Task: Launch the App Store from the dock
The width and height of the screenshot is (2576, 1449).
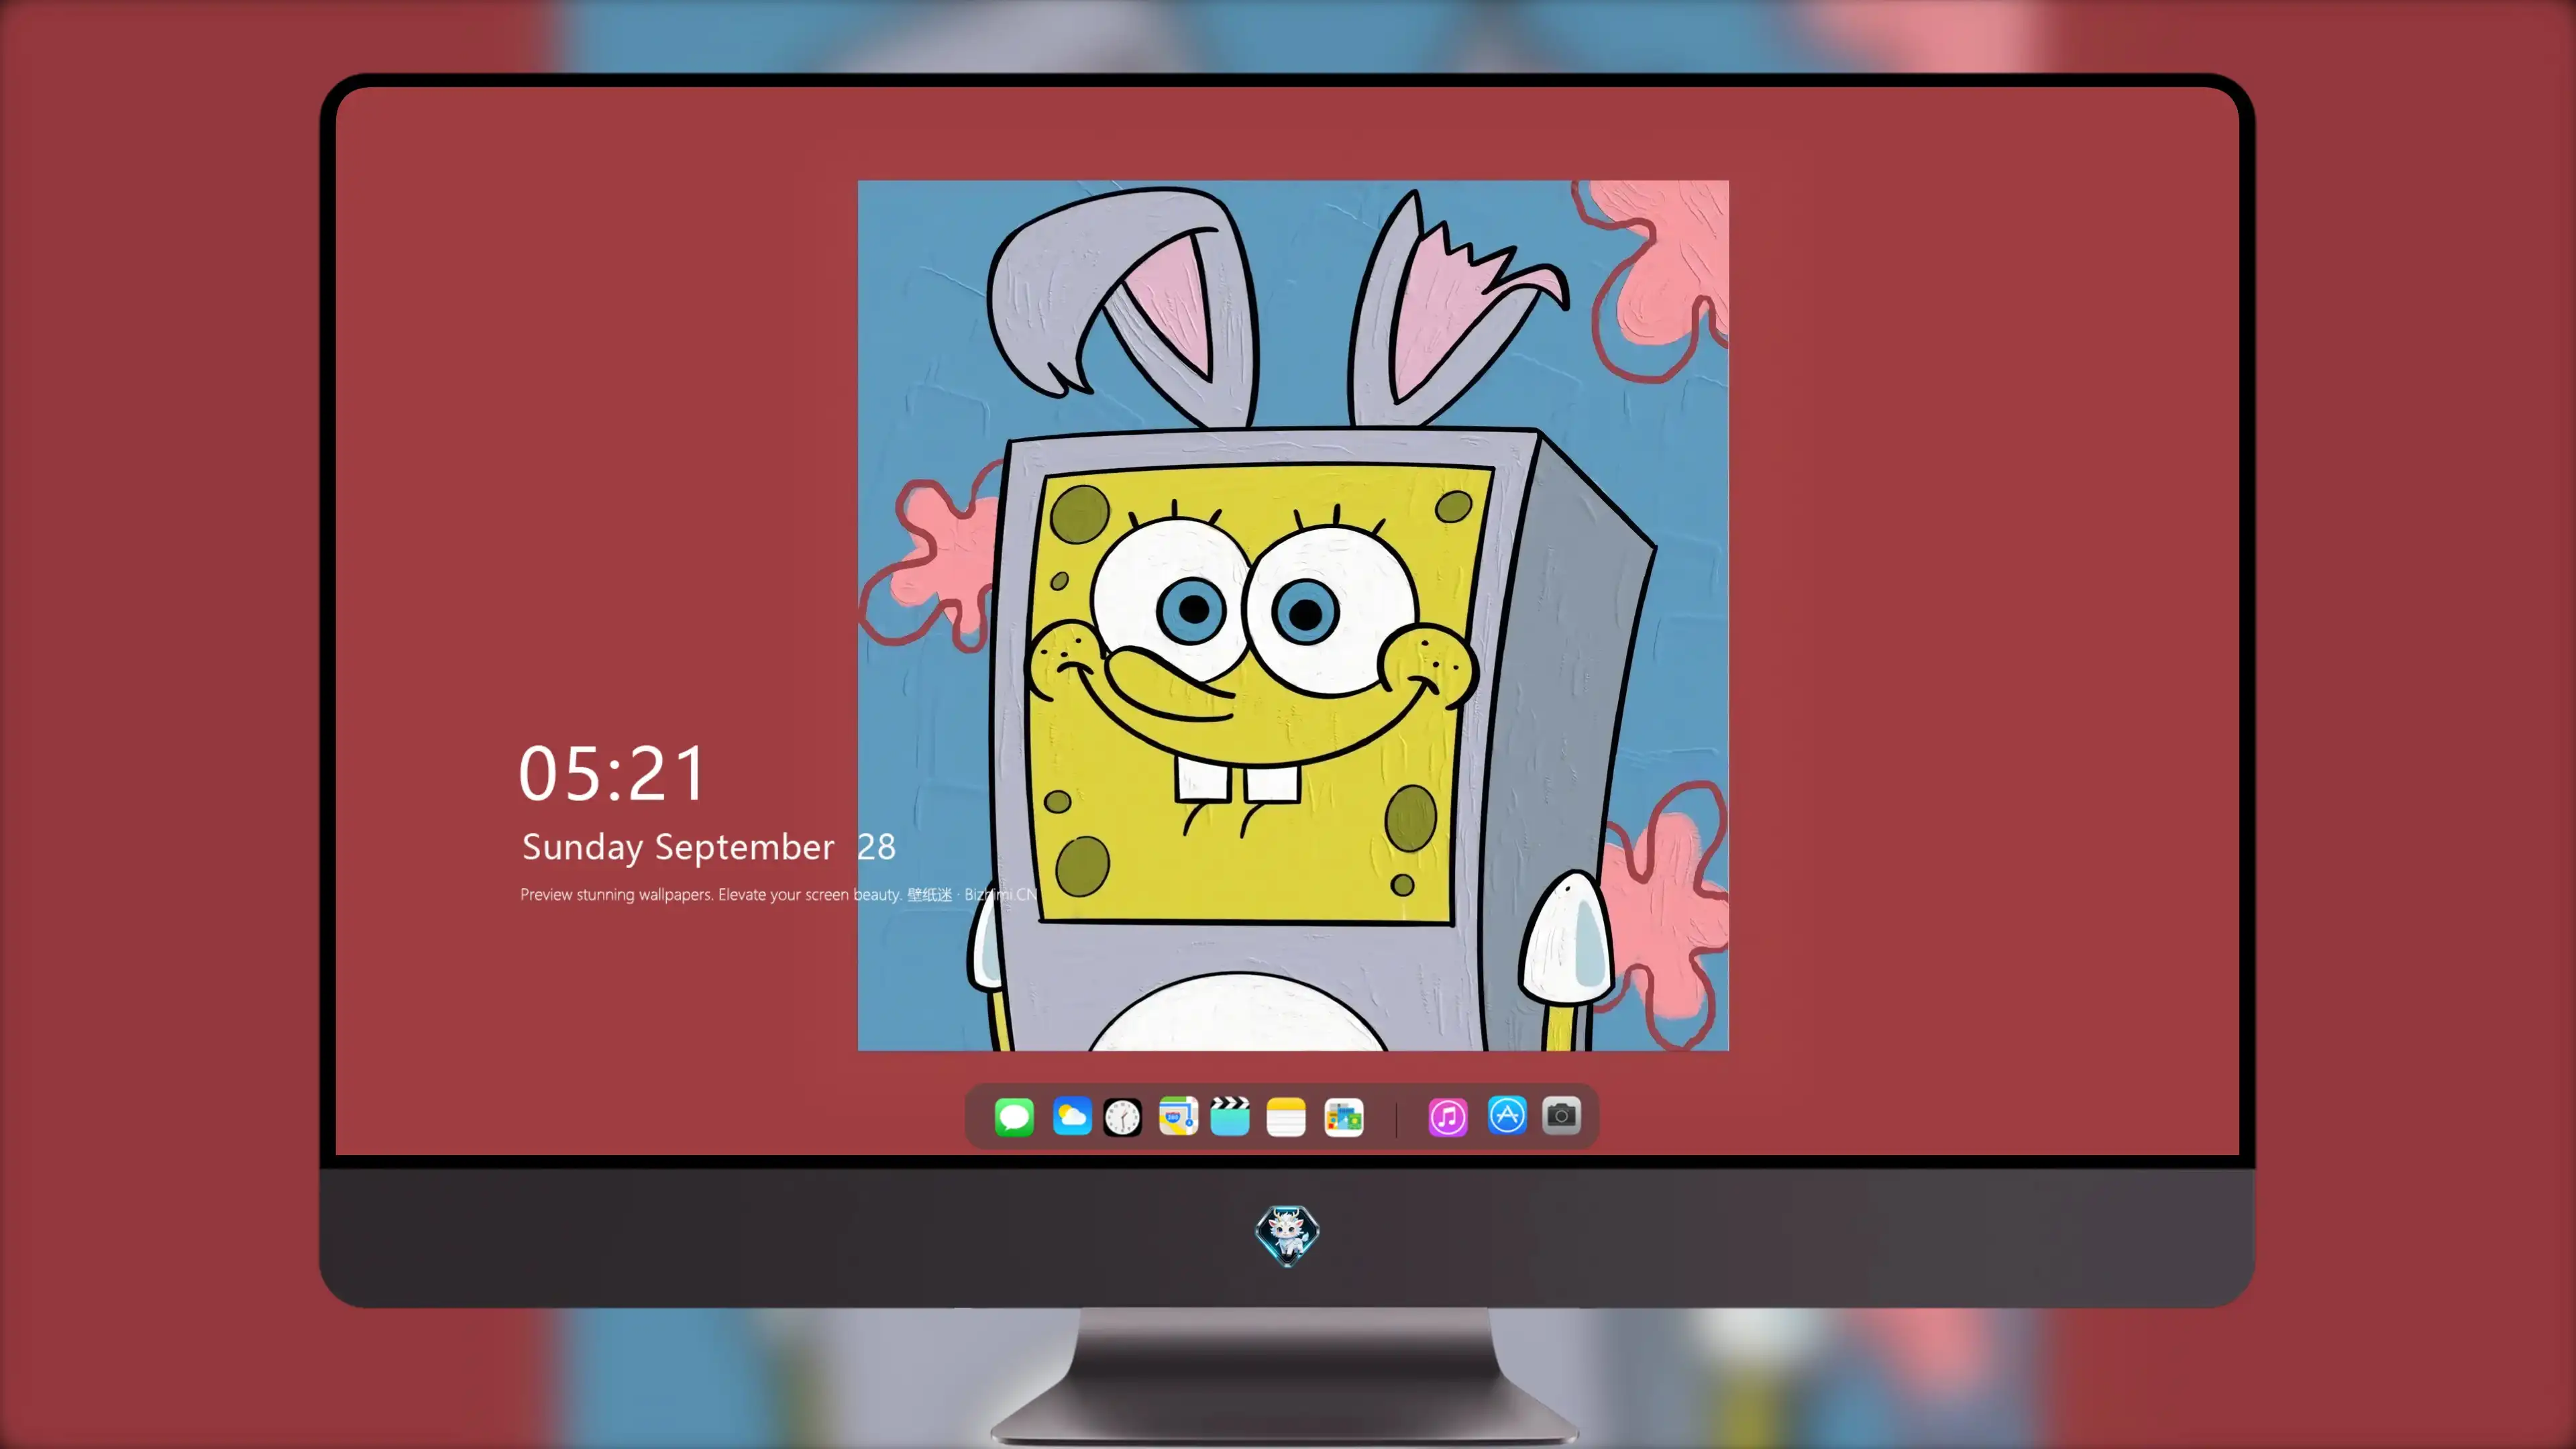Action: click(1507, 1115)
